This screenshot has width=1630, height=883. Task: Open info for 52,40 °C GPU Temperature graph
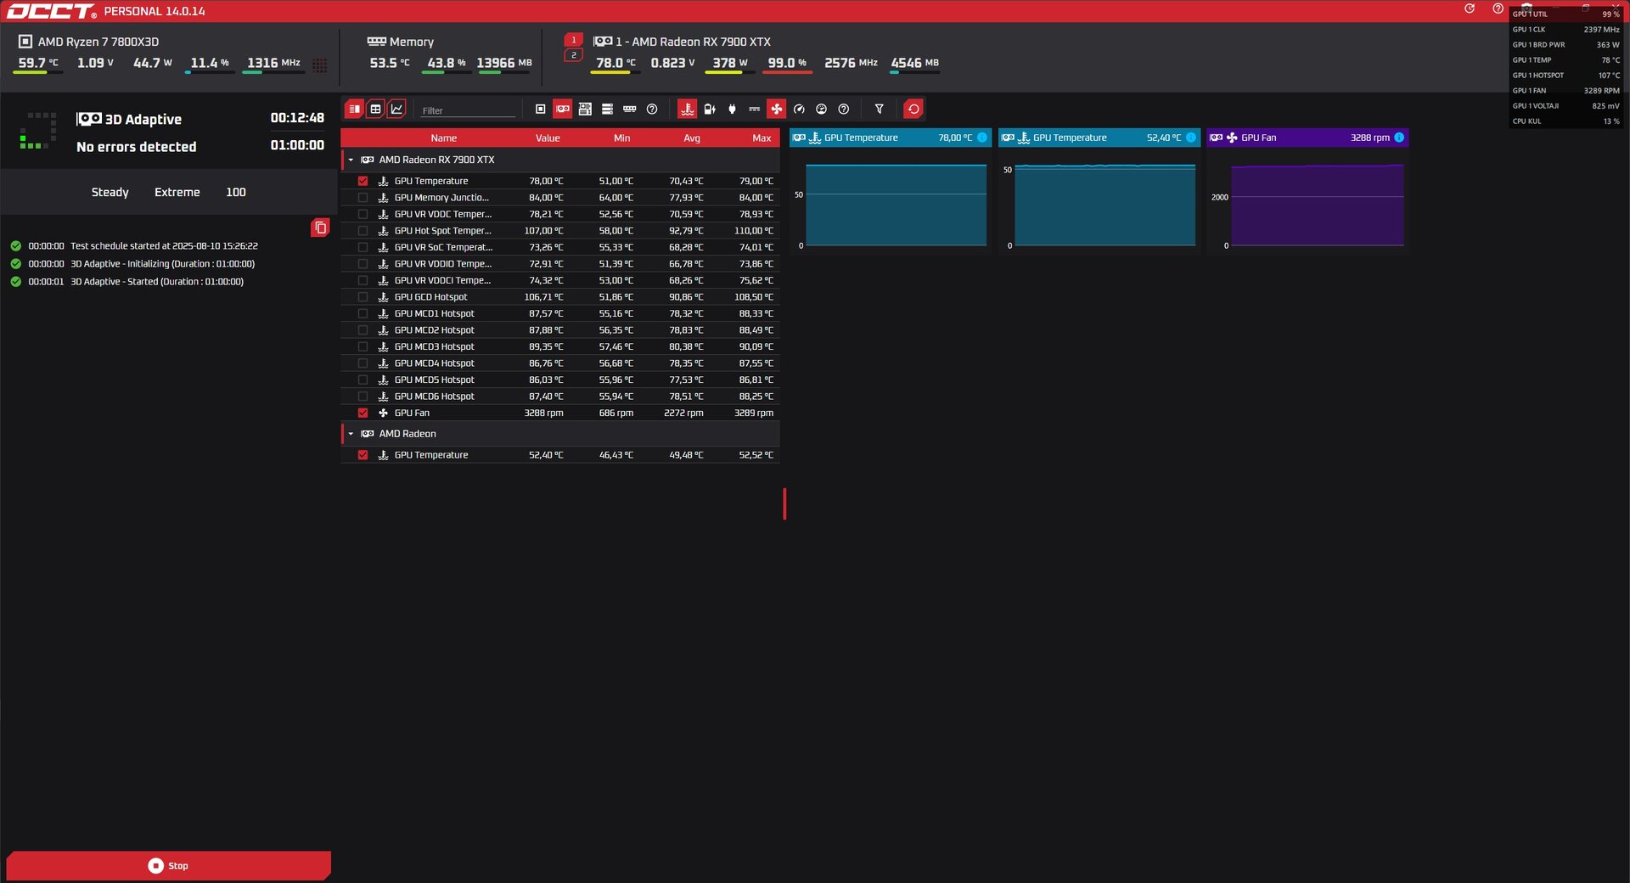pos(1191,138)
